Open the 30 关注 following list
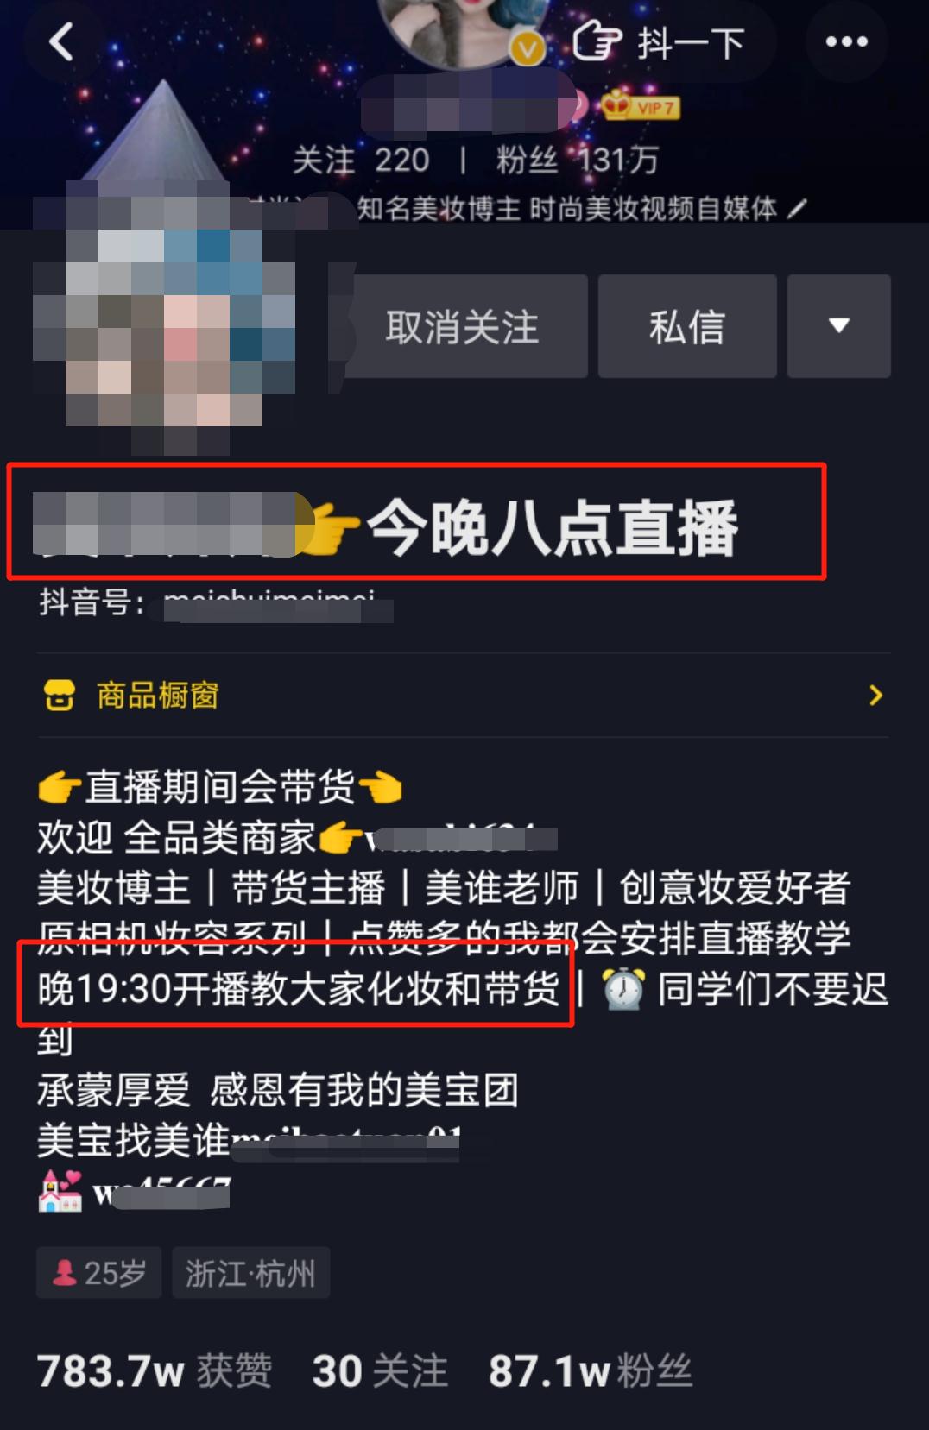The height and width of the screenshot is (1430, 929). [380, 1370]
